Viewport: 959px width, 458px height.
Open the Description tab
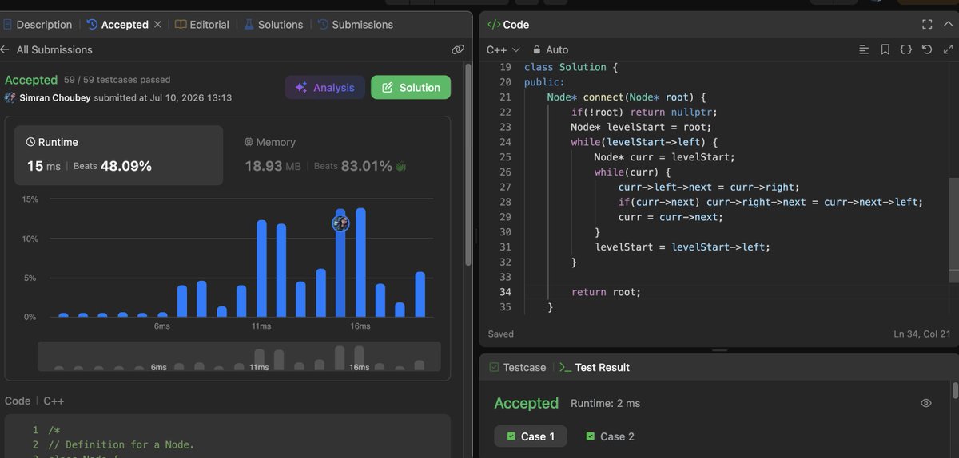[37, 25]
